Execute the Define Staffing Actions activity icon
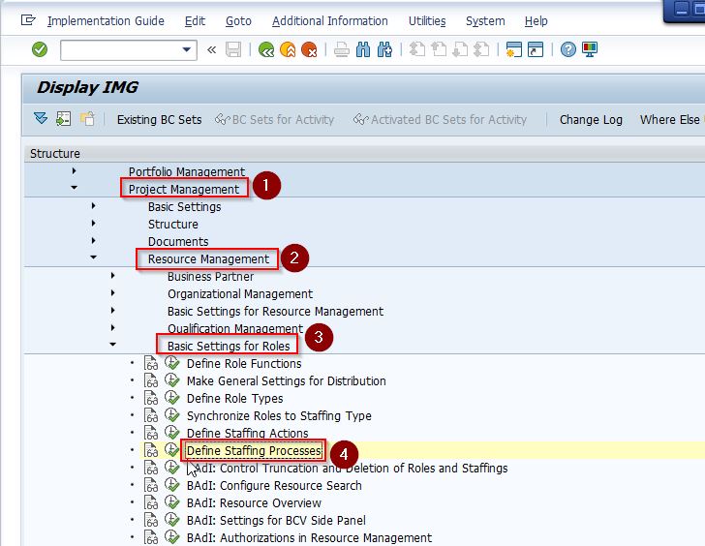705x546 pixels. pyautogui.click(x=171, y=433)
